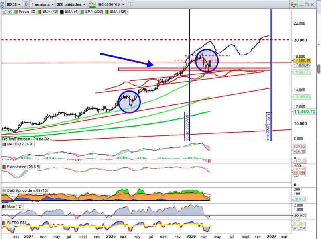Click the SMA (200) indicator label
Screen dimensions: 321x239
click(94, 12)
